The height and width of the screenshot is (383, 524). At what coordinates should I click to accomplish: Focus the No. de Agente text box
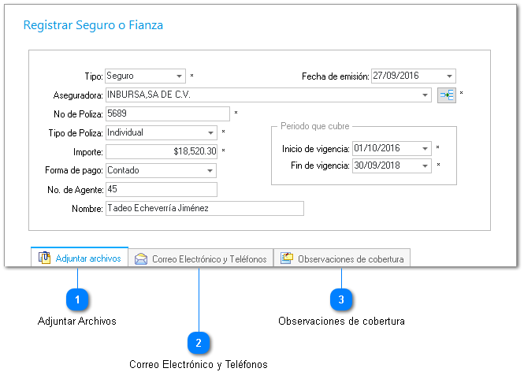(x=161, y=189)
